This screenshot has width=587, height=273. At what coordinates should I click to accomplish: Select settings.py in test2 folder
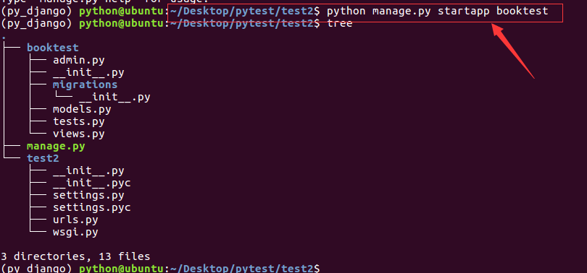88,196
